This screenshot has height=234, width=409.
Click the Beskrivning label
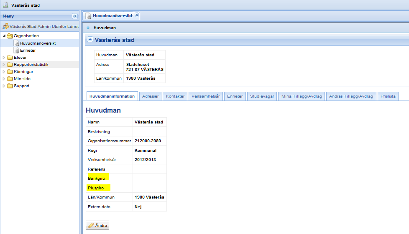tap(99, 132)
